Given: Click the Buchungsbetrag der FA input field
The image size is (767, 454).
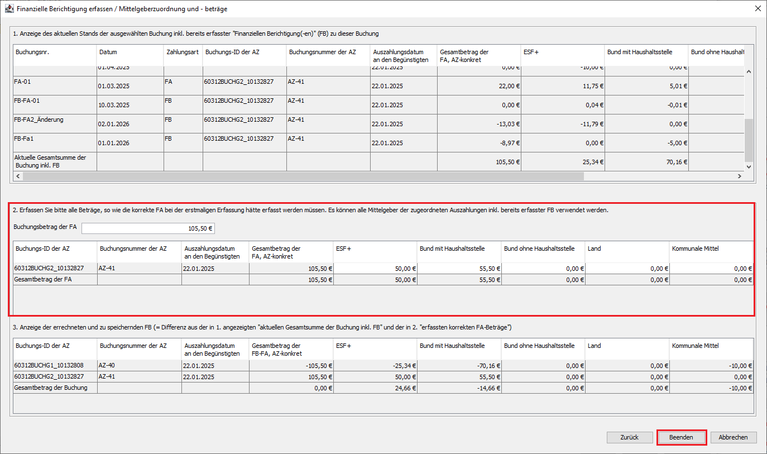Looking at the screenshot, I should click(148, 228).
